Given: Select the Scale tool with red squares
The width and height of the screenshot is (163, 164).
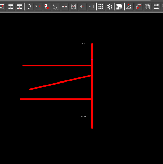Looking at the screenshot, I should pos(47,7).
